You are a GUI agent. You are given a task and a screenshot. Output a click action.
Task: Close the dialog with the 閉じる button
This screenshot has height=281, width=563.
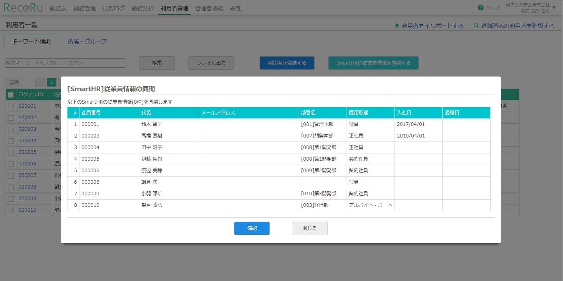click(x=310, y=228)
